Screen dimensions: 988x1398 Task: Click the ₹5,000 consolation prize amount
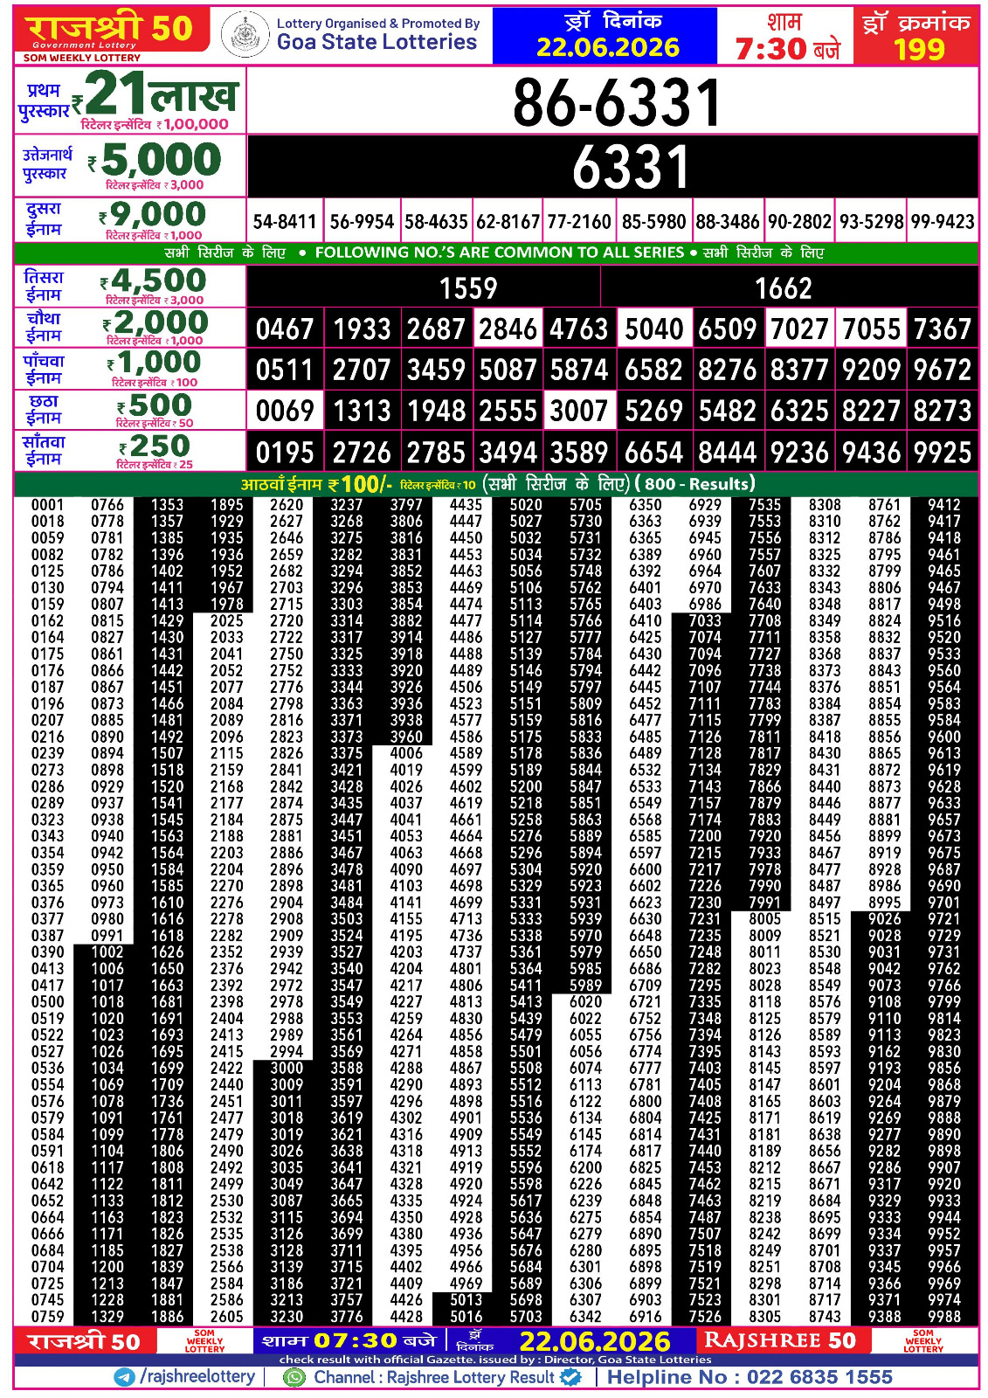coord(155,160)
